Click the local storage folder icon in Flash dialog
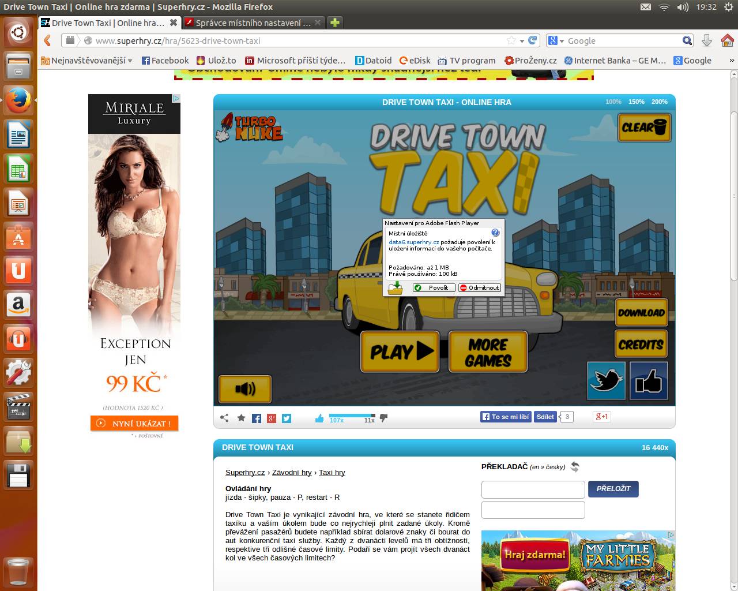 pyautogui.click(x=395, y=287)
